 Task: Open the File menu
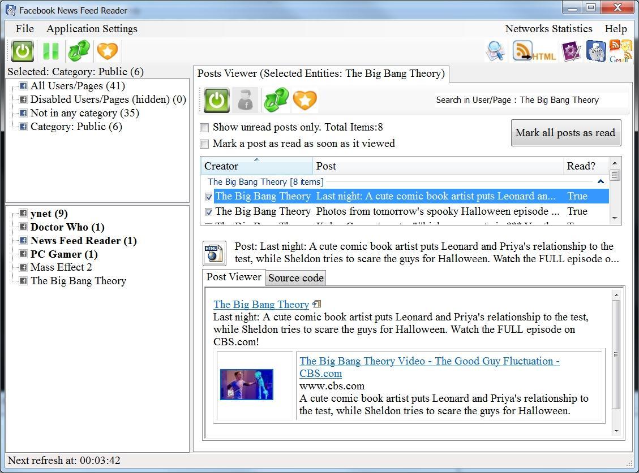(24, 29)
